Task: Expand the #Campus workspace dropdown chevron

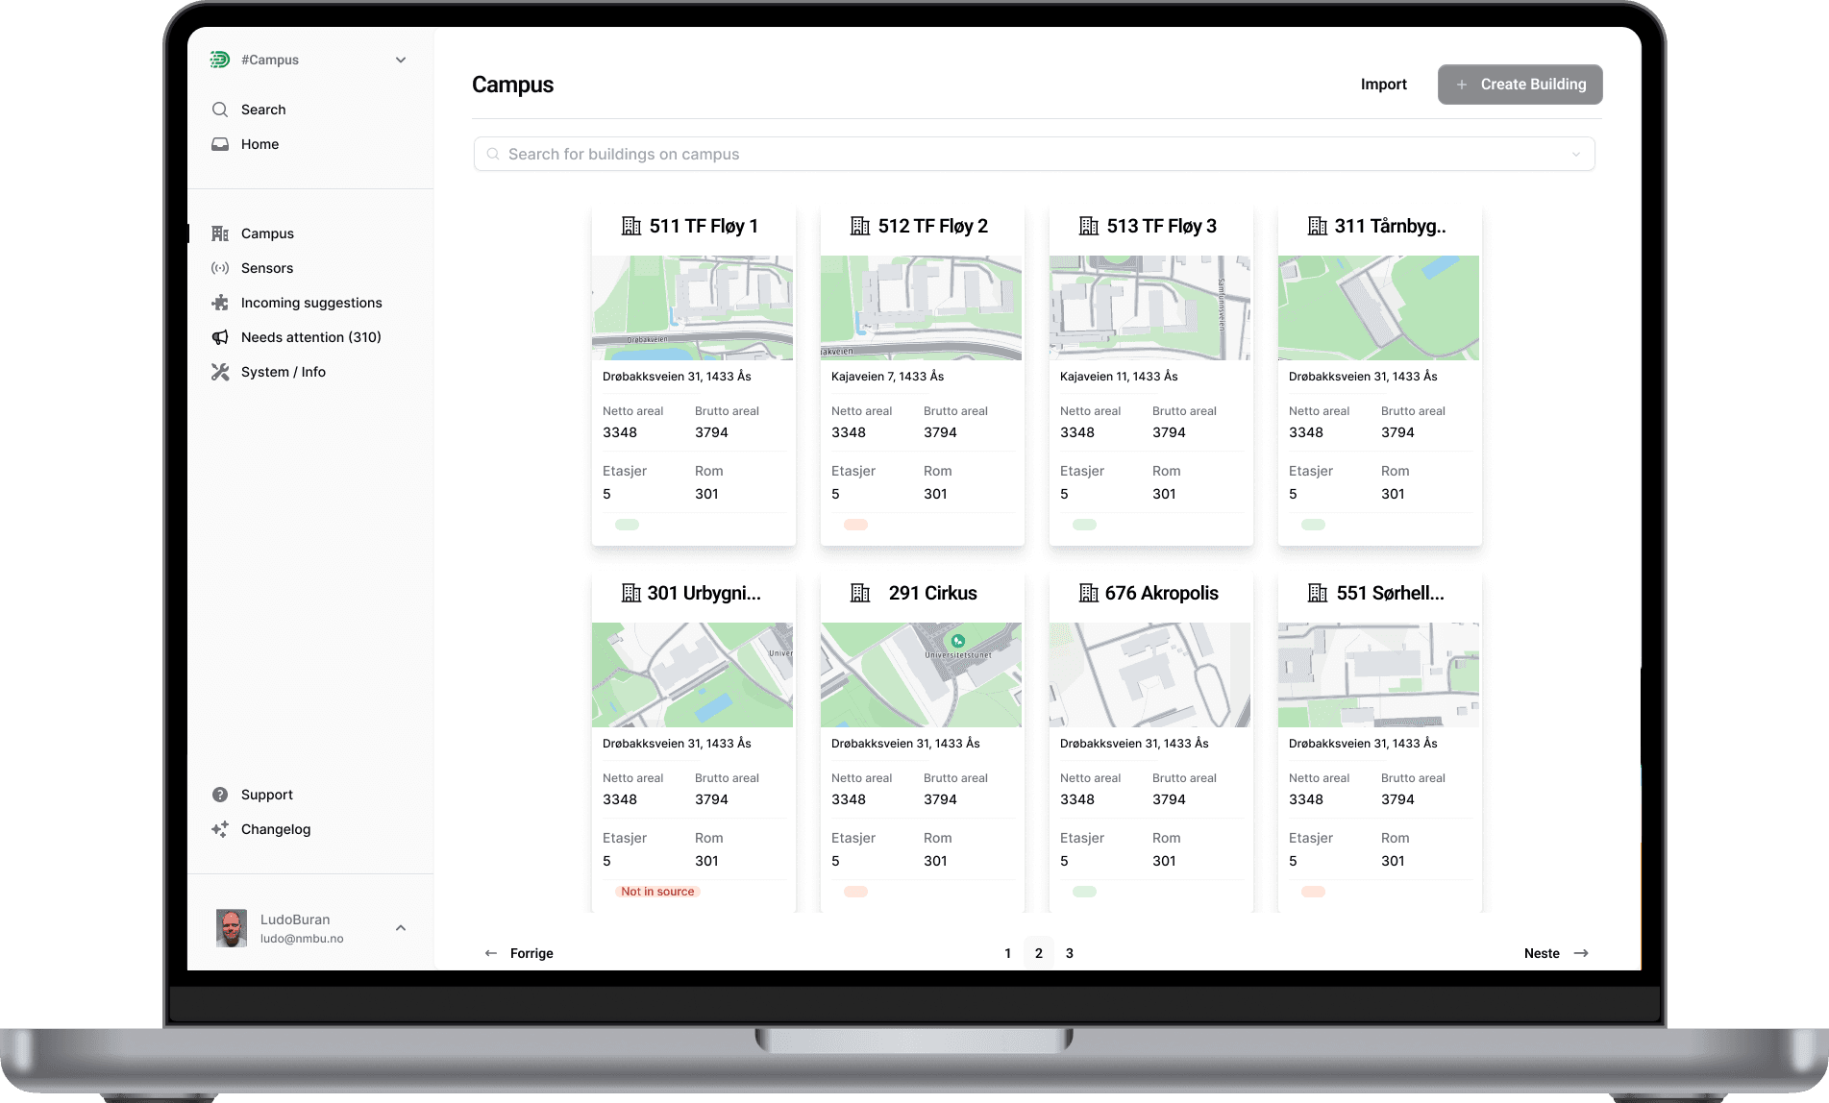Action: pyautogui.click(x=401, y=60)
